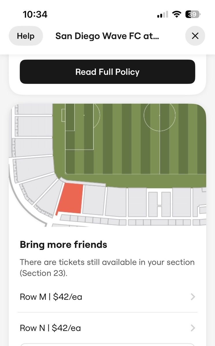Tap the 10:34 clock in status bar
Image resolution: width=215 pixels, height=346 pixels.
point(35,14)
